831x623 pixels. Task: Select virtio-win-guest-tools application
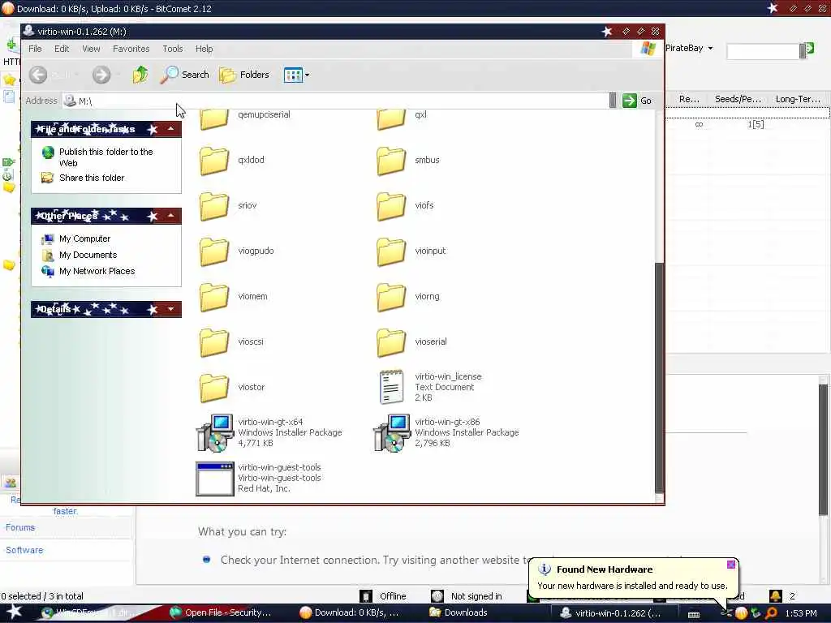(x=214, y=479)
